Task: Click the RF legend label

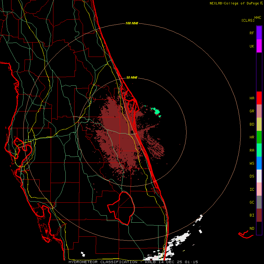Action: point(252,33)
